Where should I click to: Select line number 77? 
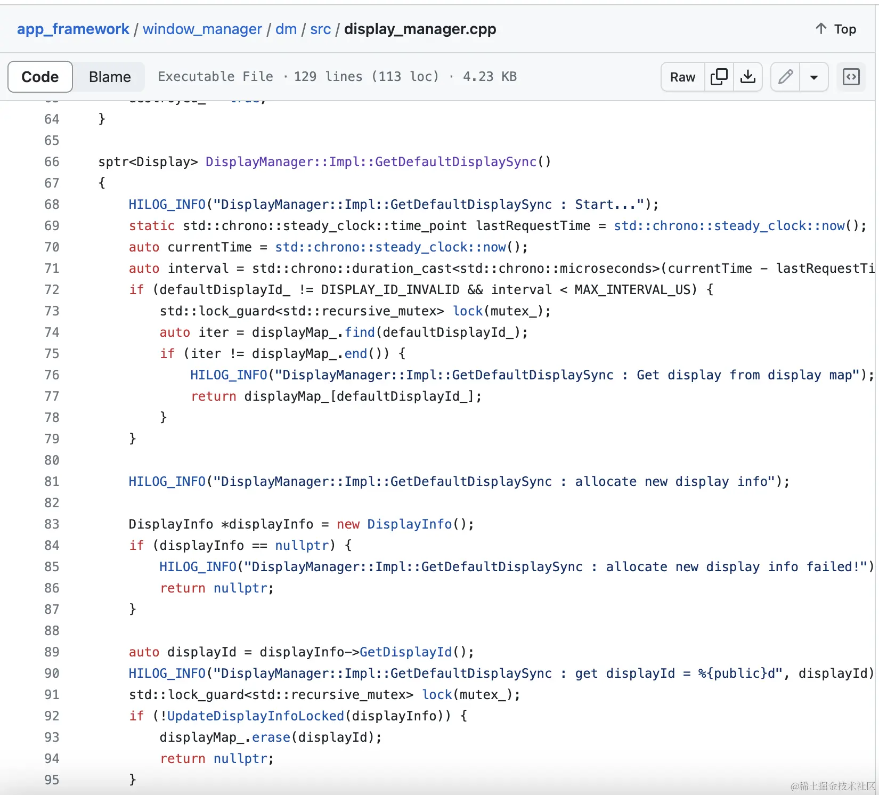pos(52,396)
